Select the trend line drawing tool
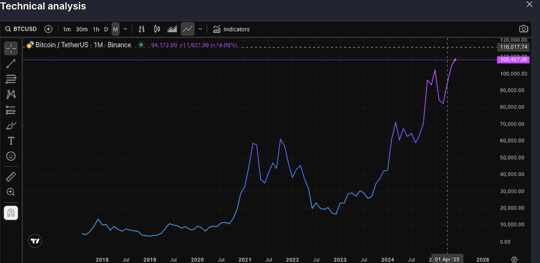 [x=11, y=64]
